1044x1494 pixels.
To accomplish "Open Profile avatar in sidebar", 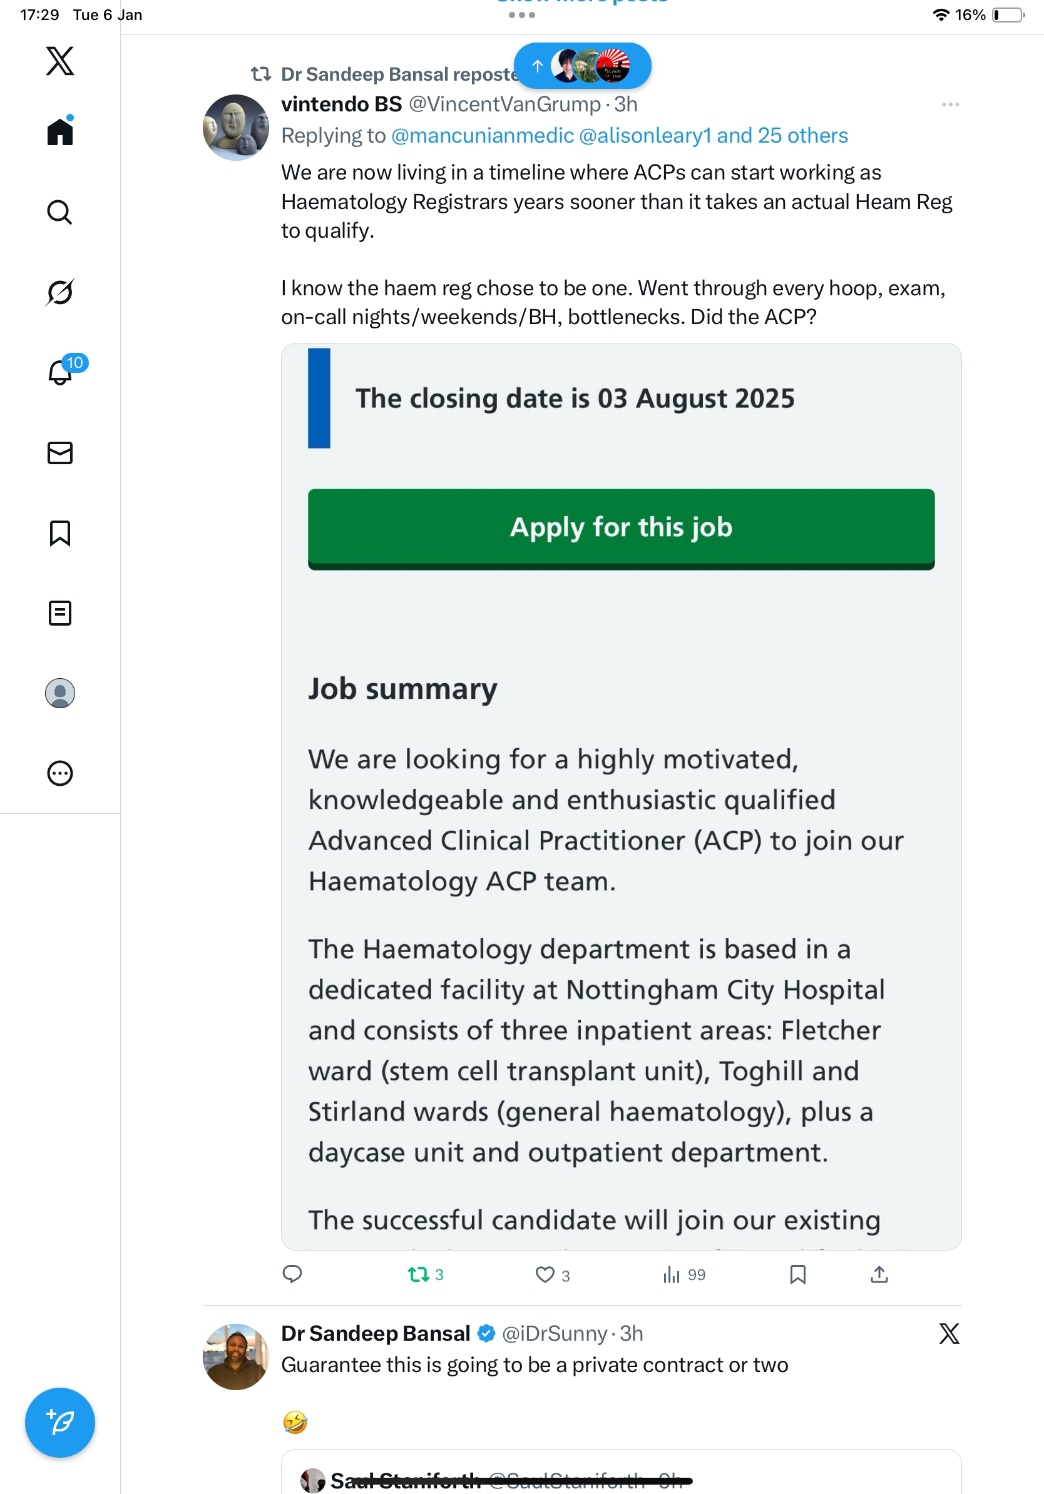I will [x=60, y=693].
